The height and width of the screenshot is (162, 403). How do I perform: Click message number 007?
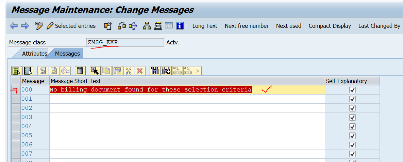click(27, 154)
